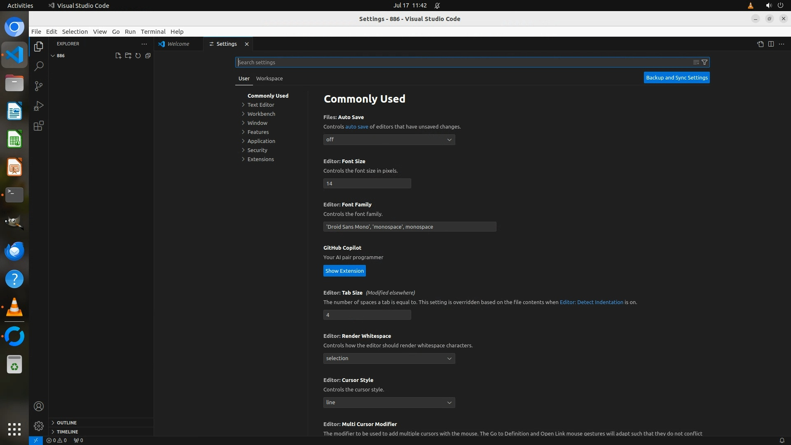Open the Extensions view
This screenshot has height=445, width=791.
39,126
